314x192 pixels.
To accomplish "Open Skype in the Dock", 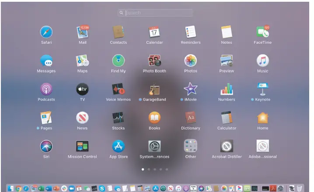I will 102,189.
